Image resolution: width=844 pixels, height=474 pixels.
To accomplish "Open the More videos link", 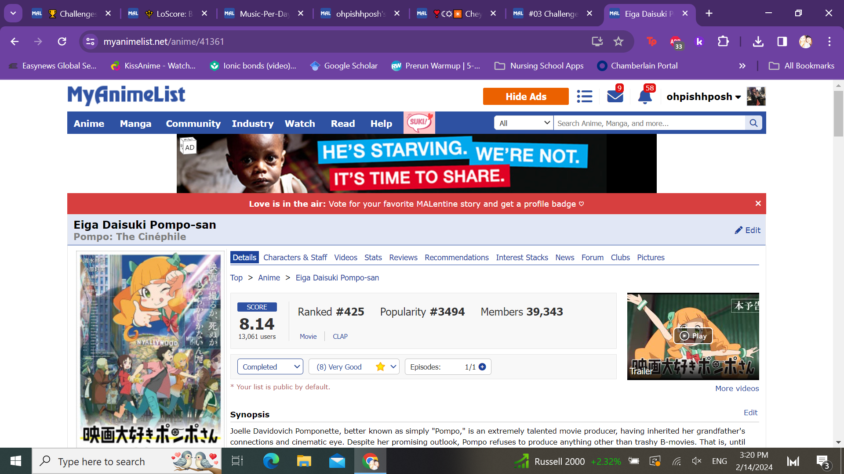I will (x=737, y=388).
